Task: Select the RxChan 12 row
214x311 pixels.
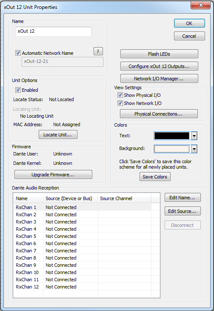Action: 83,287
